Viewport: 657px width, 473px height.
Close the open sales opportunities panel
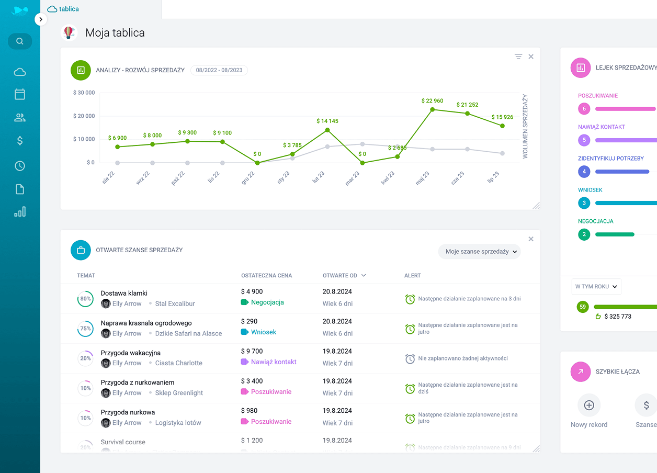tap(531, 239)
